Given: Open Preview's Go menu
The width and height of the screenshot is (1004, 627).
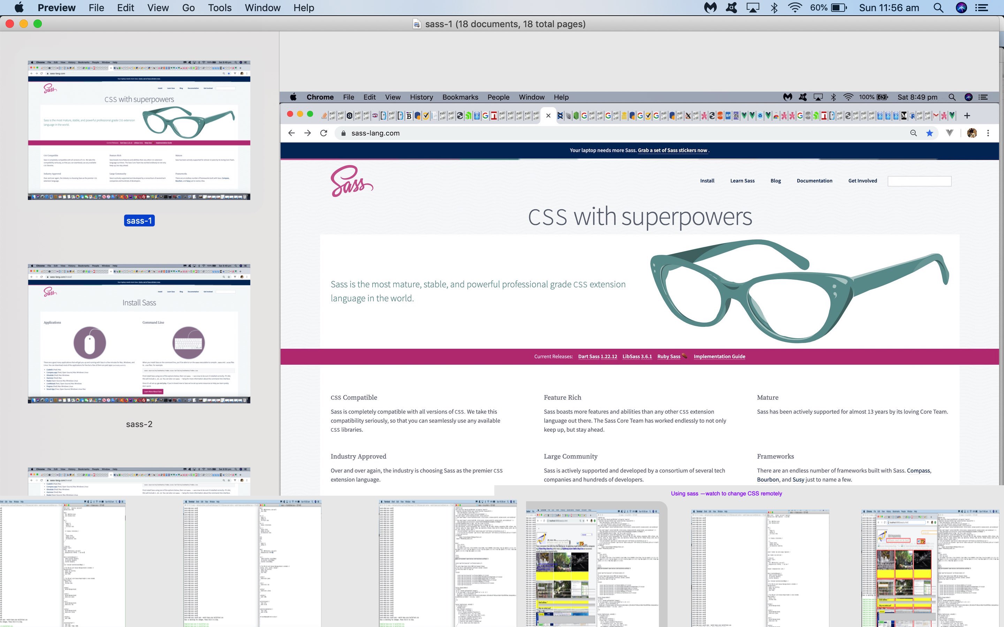Looking at the screenshot, I should (x=188, y=7).
